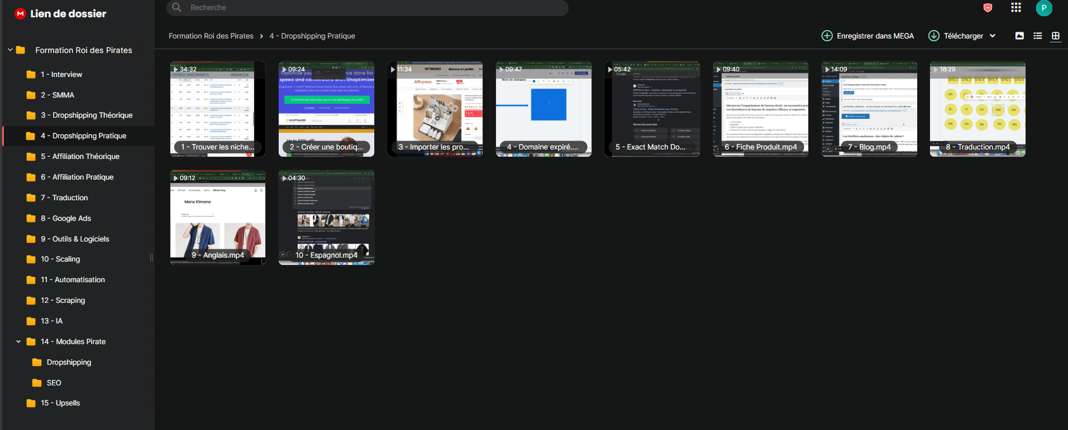Screen dimensions: 1068x430
Task: Switch to image gallery view icon
Action: [1019, 36]
